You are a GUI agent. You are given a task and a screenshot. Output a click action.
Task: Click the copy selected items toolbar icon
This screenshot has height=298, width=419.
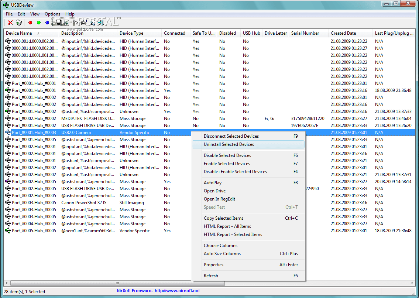(x=76, y=23)
